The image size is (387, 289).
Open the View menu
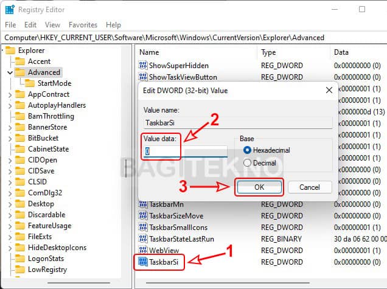52,25
